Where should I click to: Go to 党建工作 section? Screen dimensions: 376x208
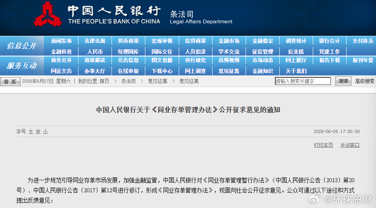(329, 52)
